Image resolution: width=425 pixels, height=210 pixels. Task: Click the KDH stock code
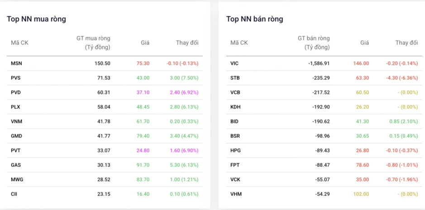tap(235, 107)
